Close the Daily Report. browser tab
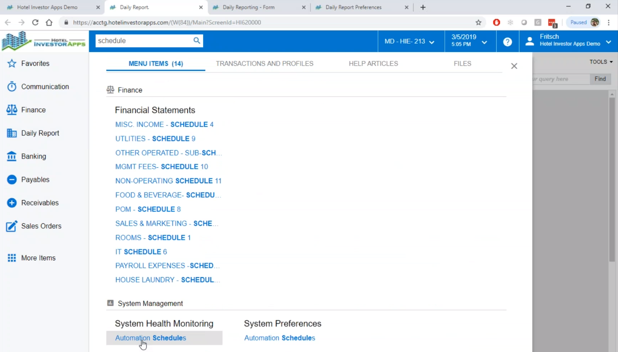Viewport: 618px width, 352px height. click(201, 7)
